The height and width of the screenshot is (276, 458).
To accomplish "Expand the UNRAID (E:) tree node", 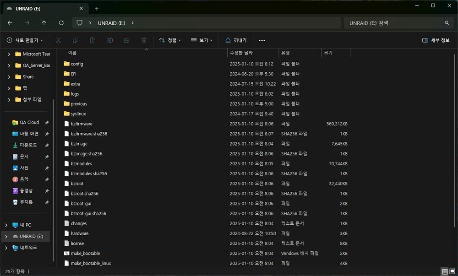I will tap(6, 236).
